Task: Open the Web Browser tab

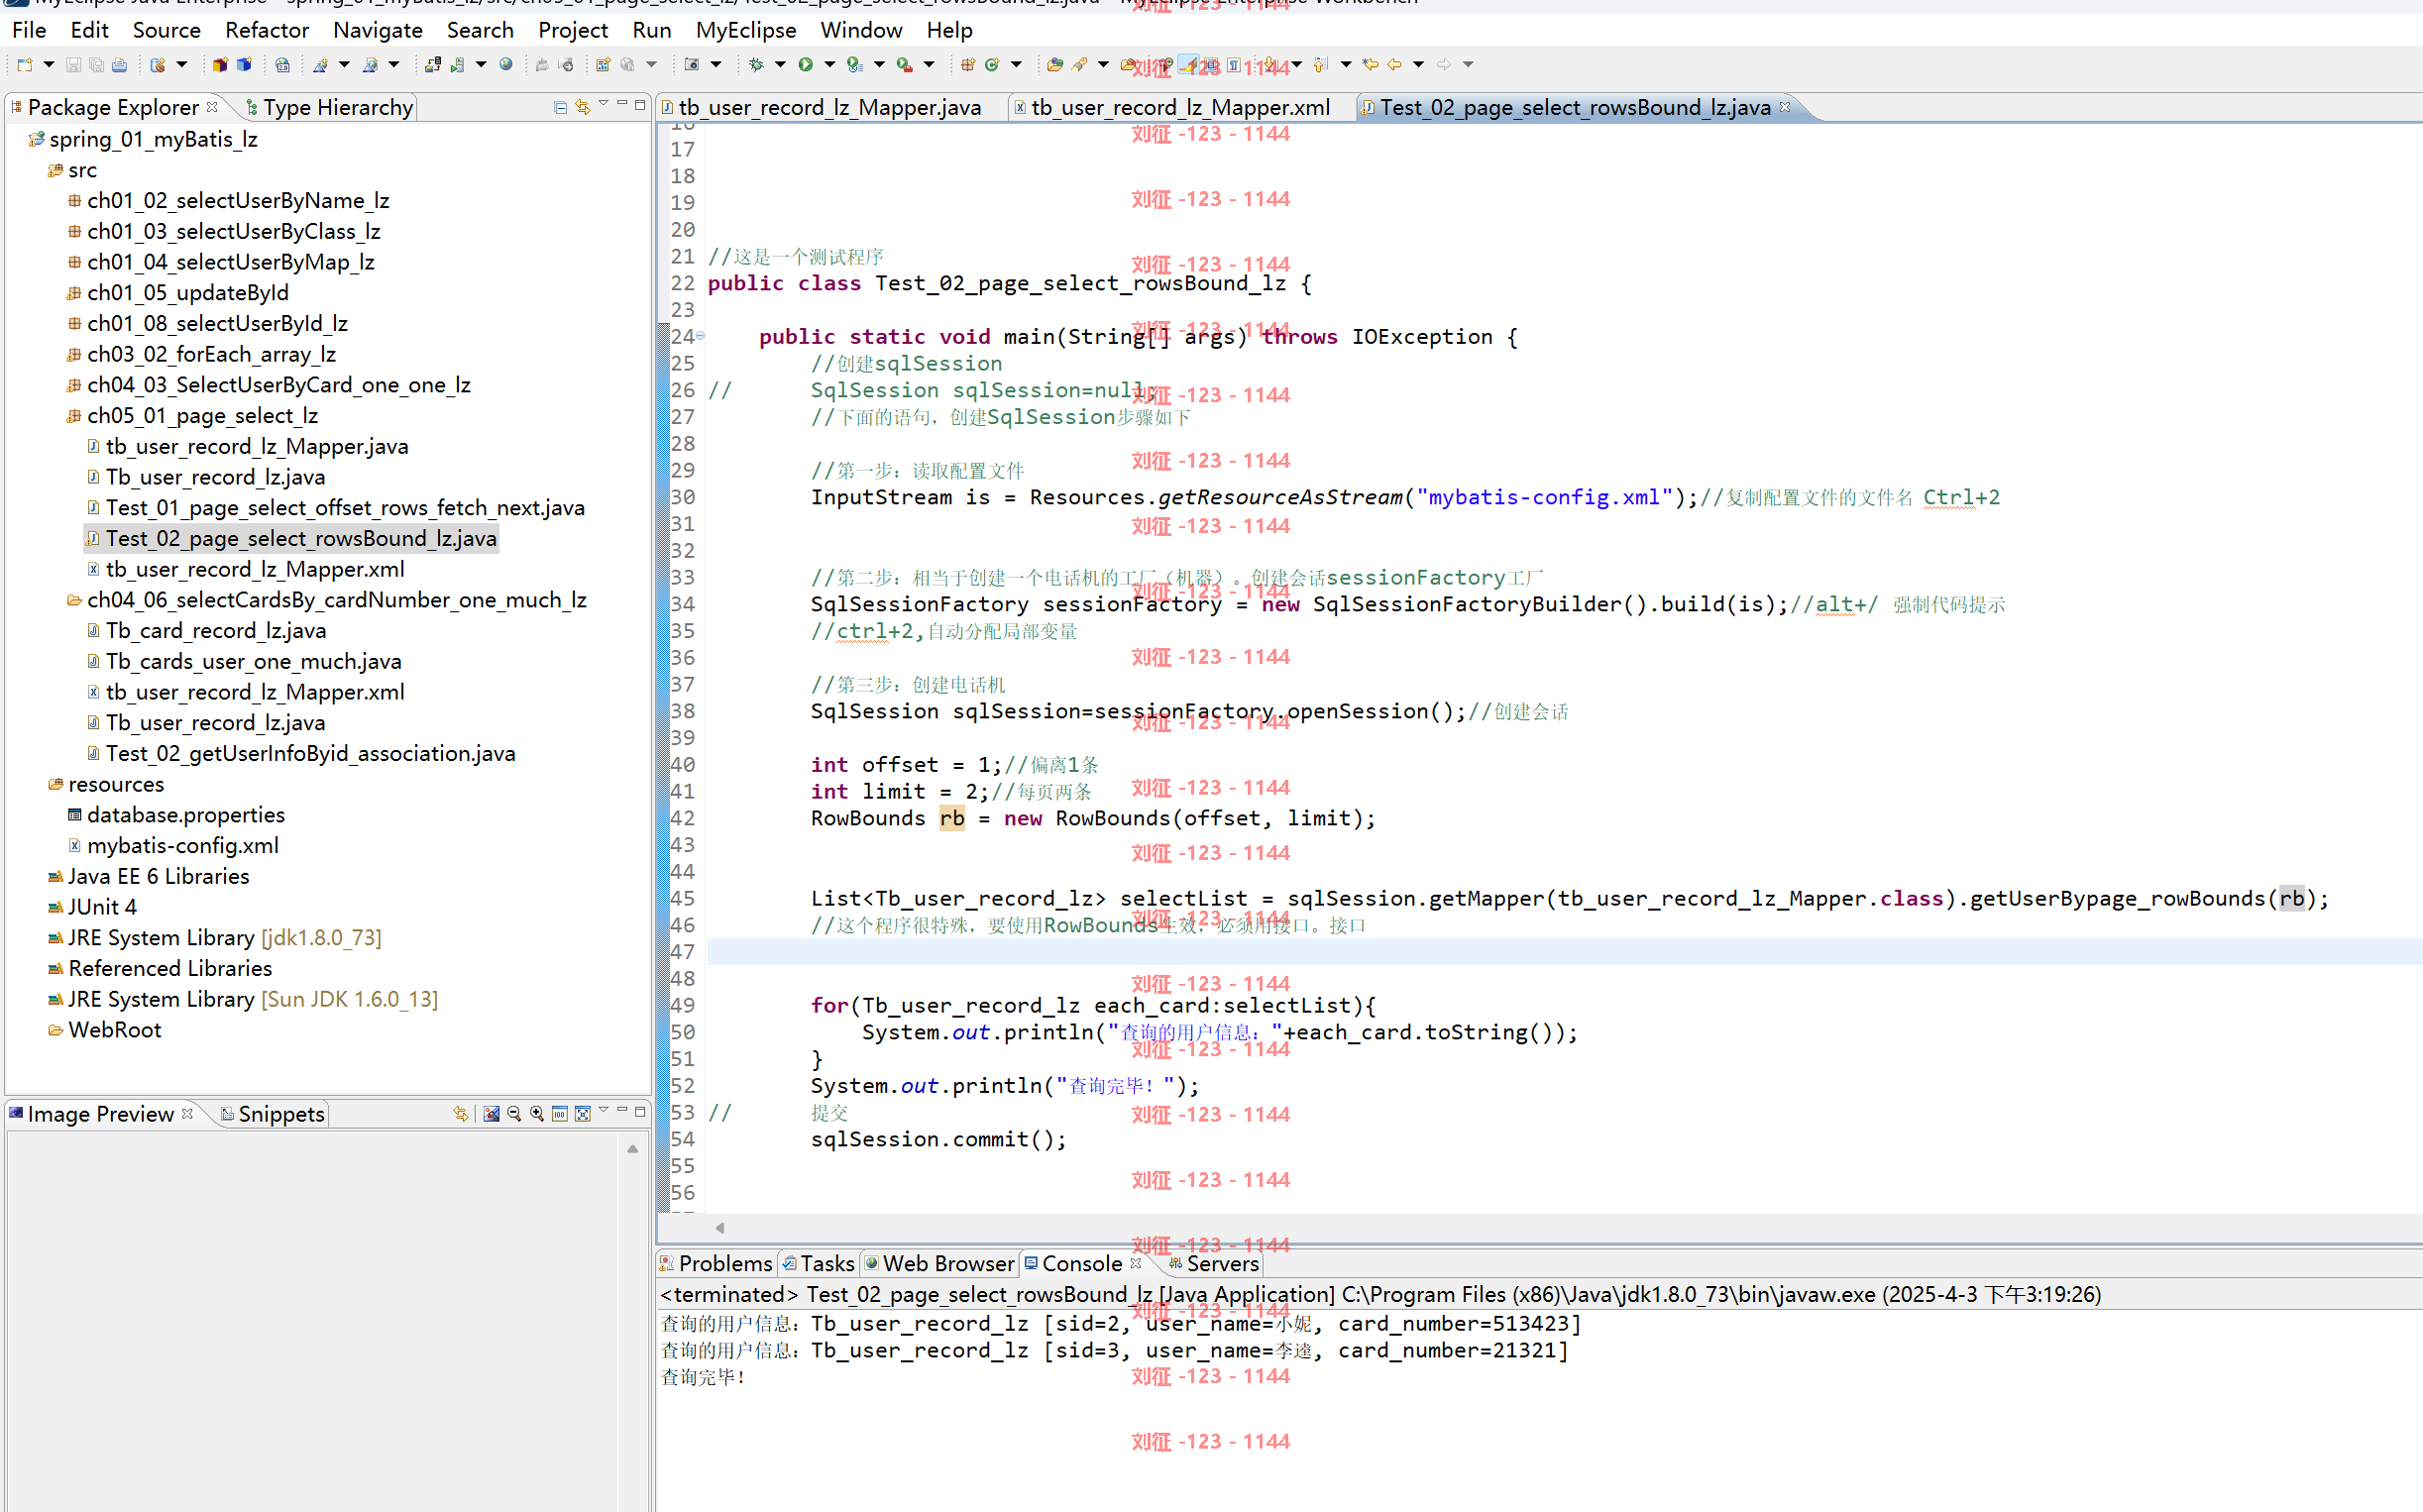Action: [939, 1264]
